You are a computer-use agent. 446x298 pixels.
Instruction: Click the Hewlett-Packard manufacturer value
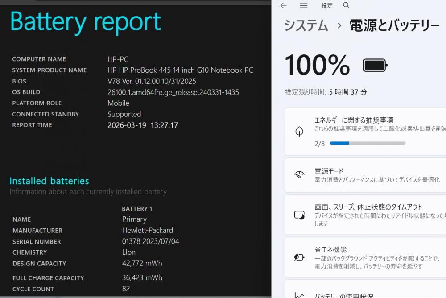[x=147, y=230]
